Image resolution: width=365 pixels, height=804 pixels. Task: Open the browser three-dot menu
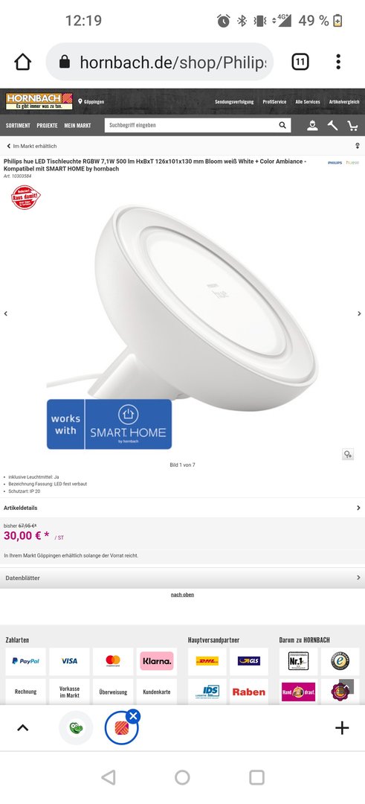(338, 62)
